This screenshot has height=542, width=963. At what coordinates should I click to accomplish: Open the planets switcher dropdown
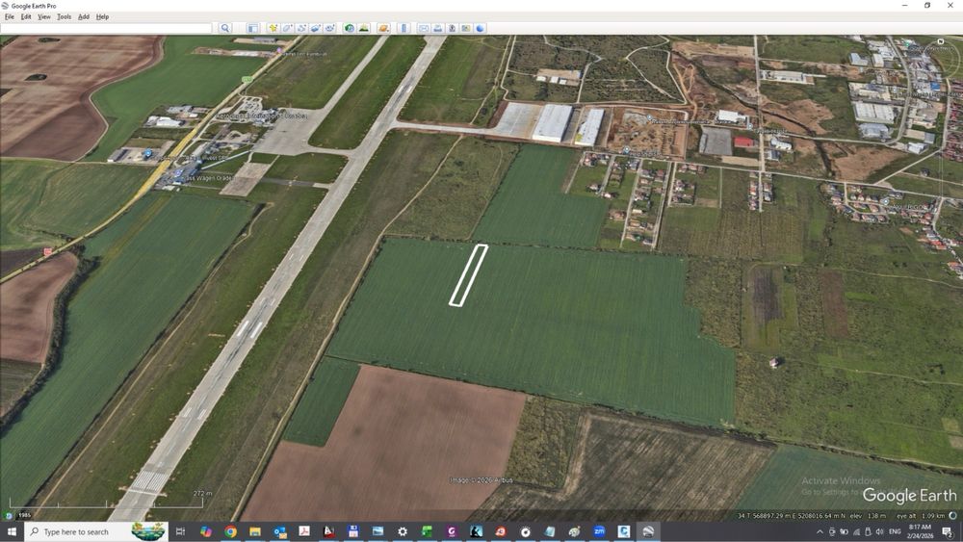pyautogui.click(x=384, y=28)
